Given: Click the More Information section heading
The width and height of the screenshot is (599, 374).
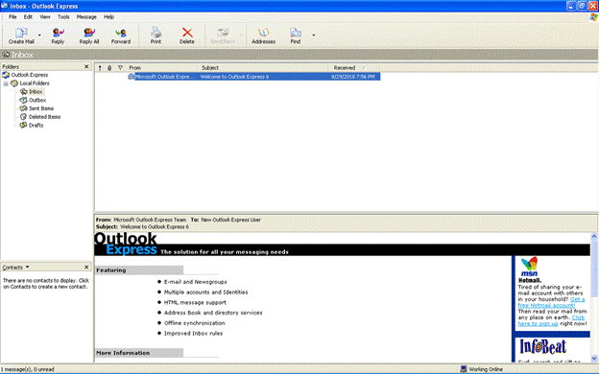Looking at the screenshot, I should pyautogui.click(x=123, y=353).
